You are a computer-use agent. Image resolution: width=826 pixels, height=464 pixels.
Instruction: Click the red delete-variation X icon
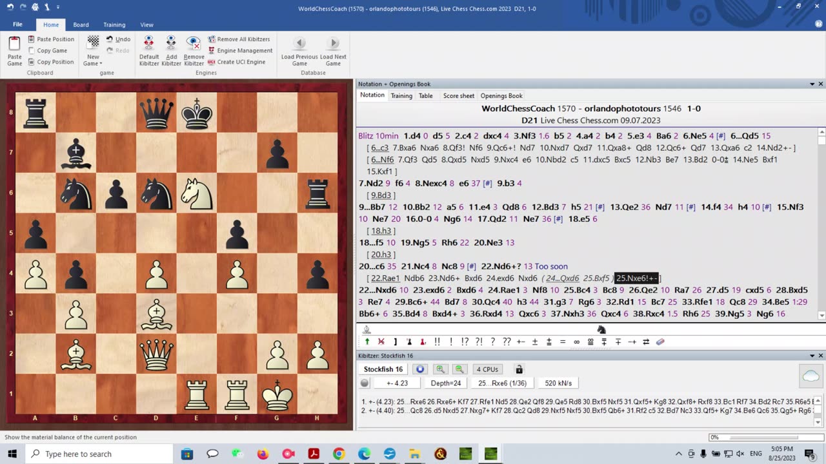coord(381,342)
